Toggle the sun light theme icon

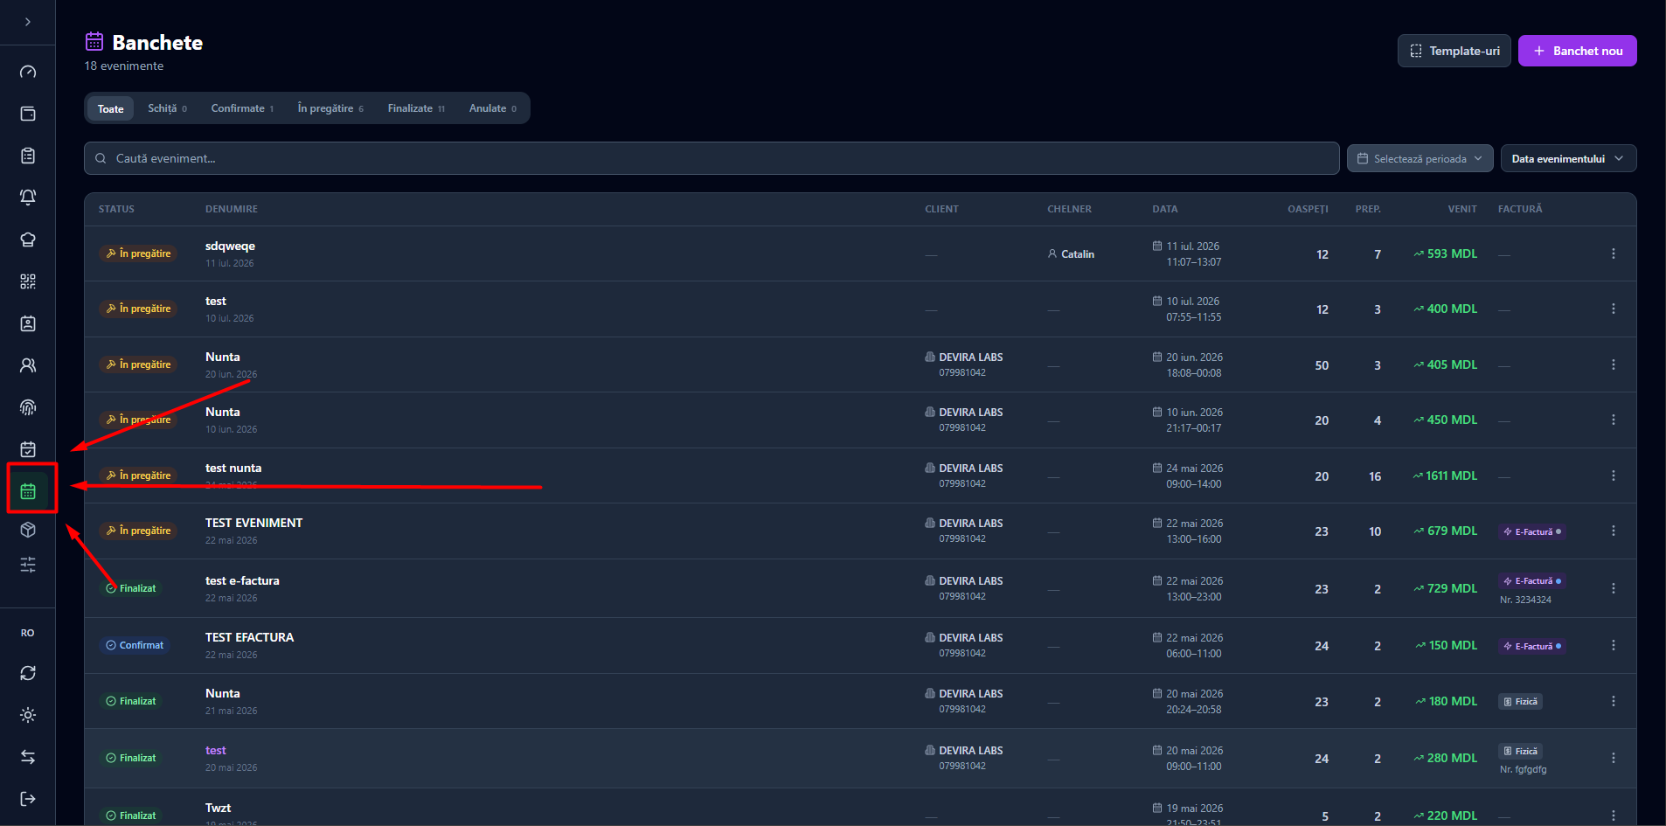point(28,715)
